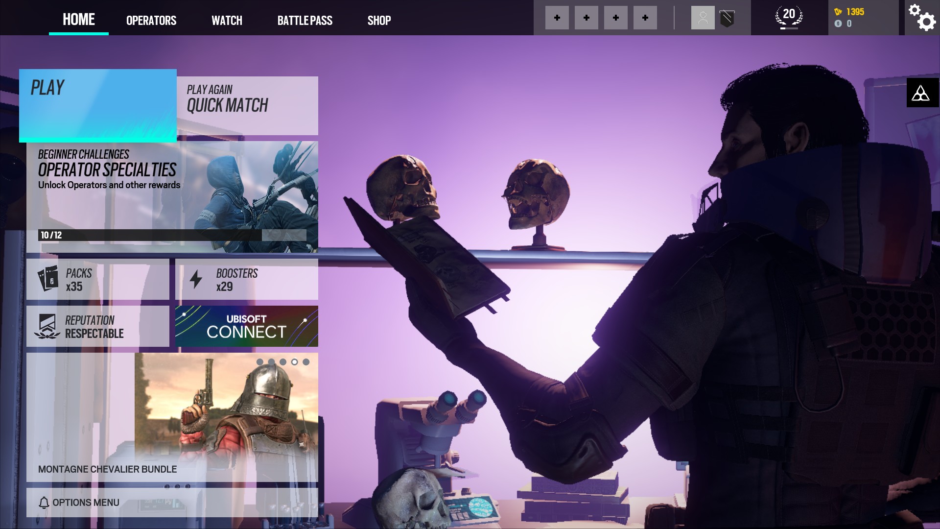
Task: View clearance level 20 laurel
Action: point(789,17)
